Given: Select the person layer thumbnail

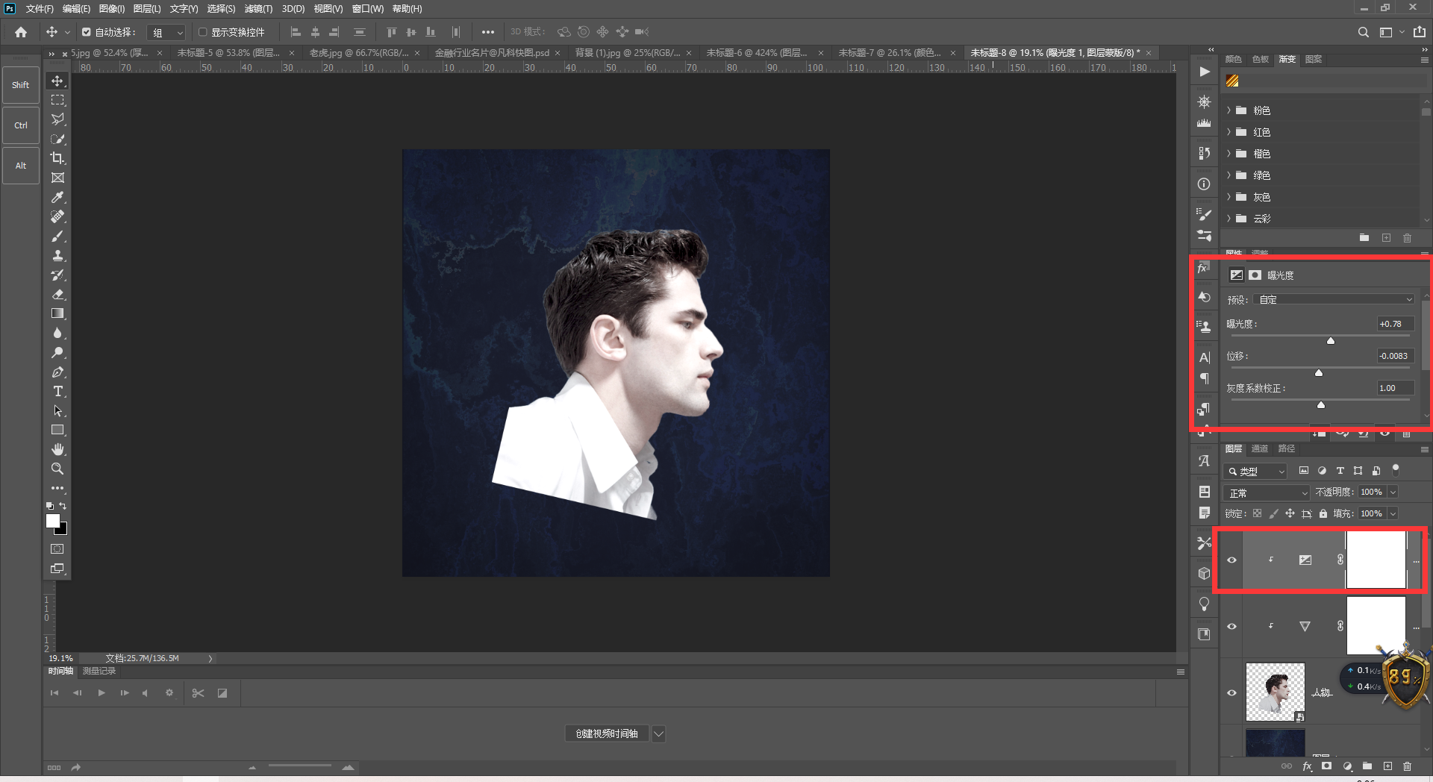Looking at the screenshot, I should coord(1276,692).
